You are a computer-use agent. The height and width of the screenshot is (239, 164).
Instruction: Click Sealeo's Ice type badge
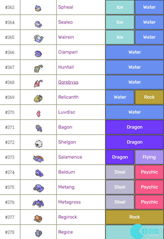(120, 22)
